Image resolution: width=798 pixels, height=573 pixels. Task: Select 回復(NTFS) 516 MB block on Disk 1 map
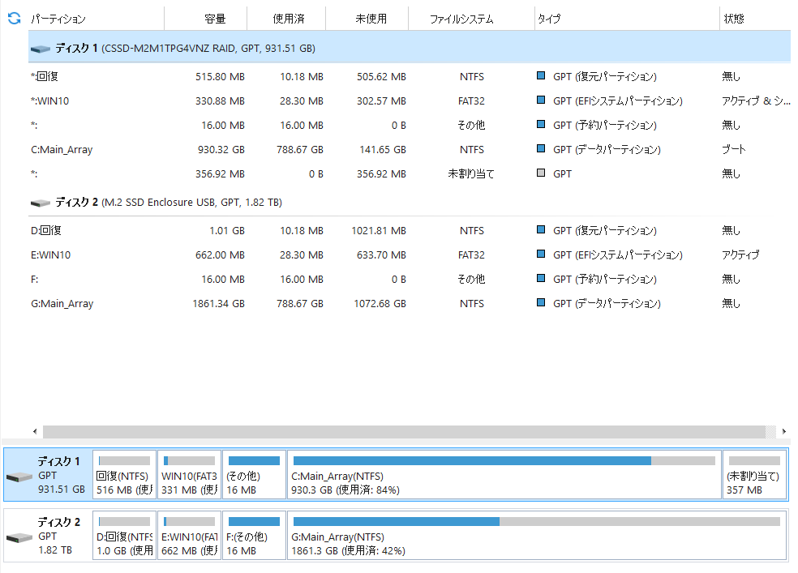124,475
